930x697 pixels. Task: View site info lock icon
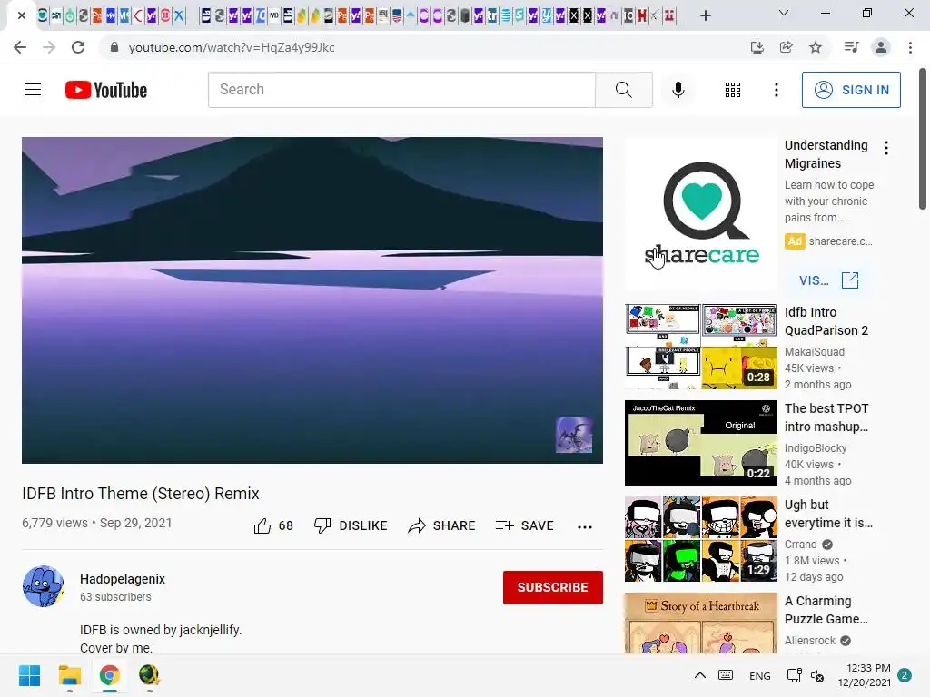(114, 47)
